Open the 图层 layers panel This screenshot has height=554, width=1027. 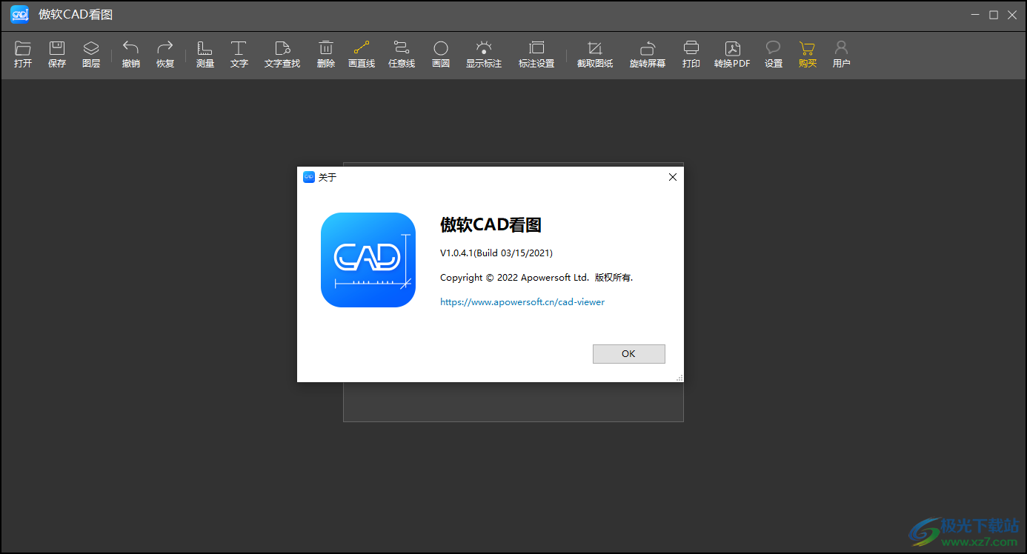coord(91,53)
